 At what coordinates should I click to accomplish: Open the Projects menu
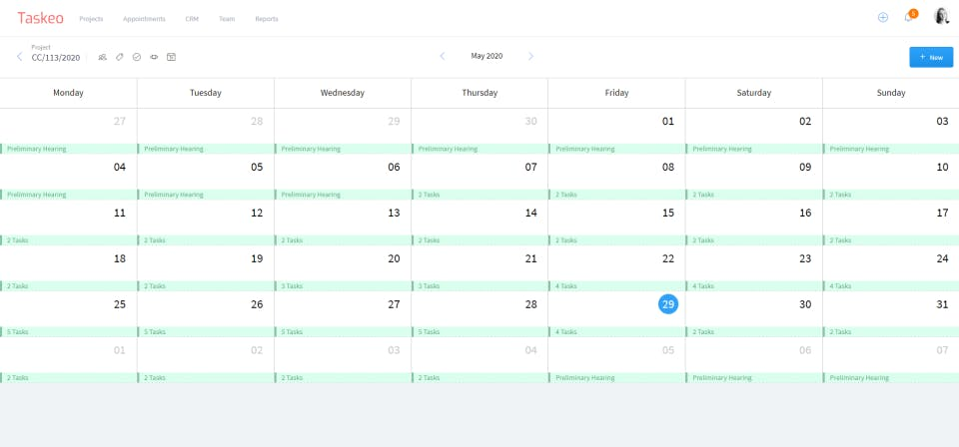tap(91, 19)
